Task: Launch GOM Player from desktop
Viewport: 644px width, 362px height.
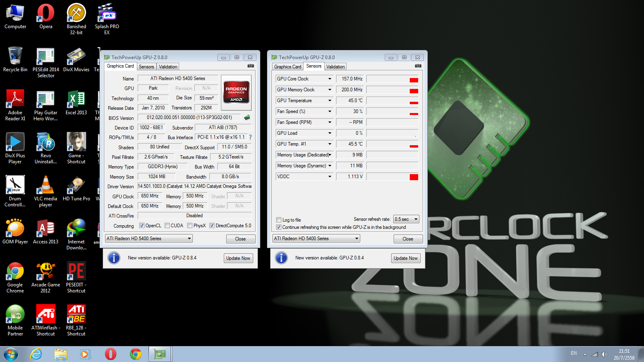Action: coord(15,232)
